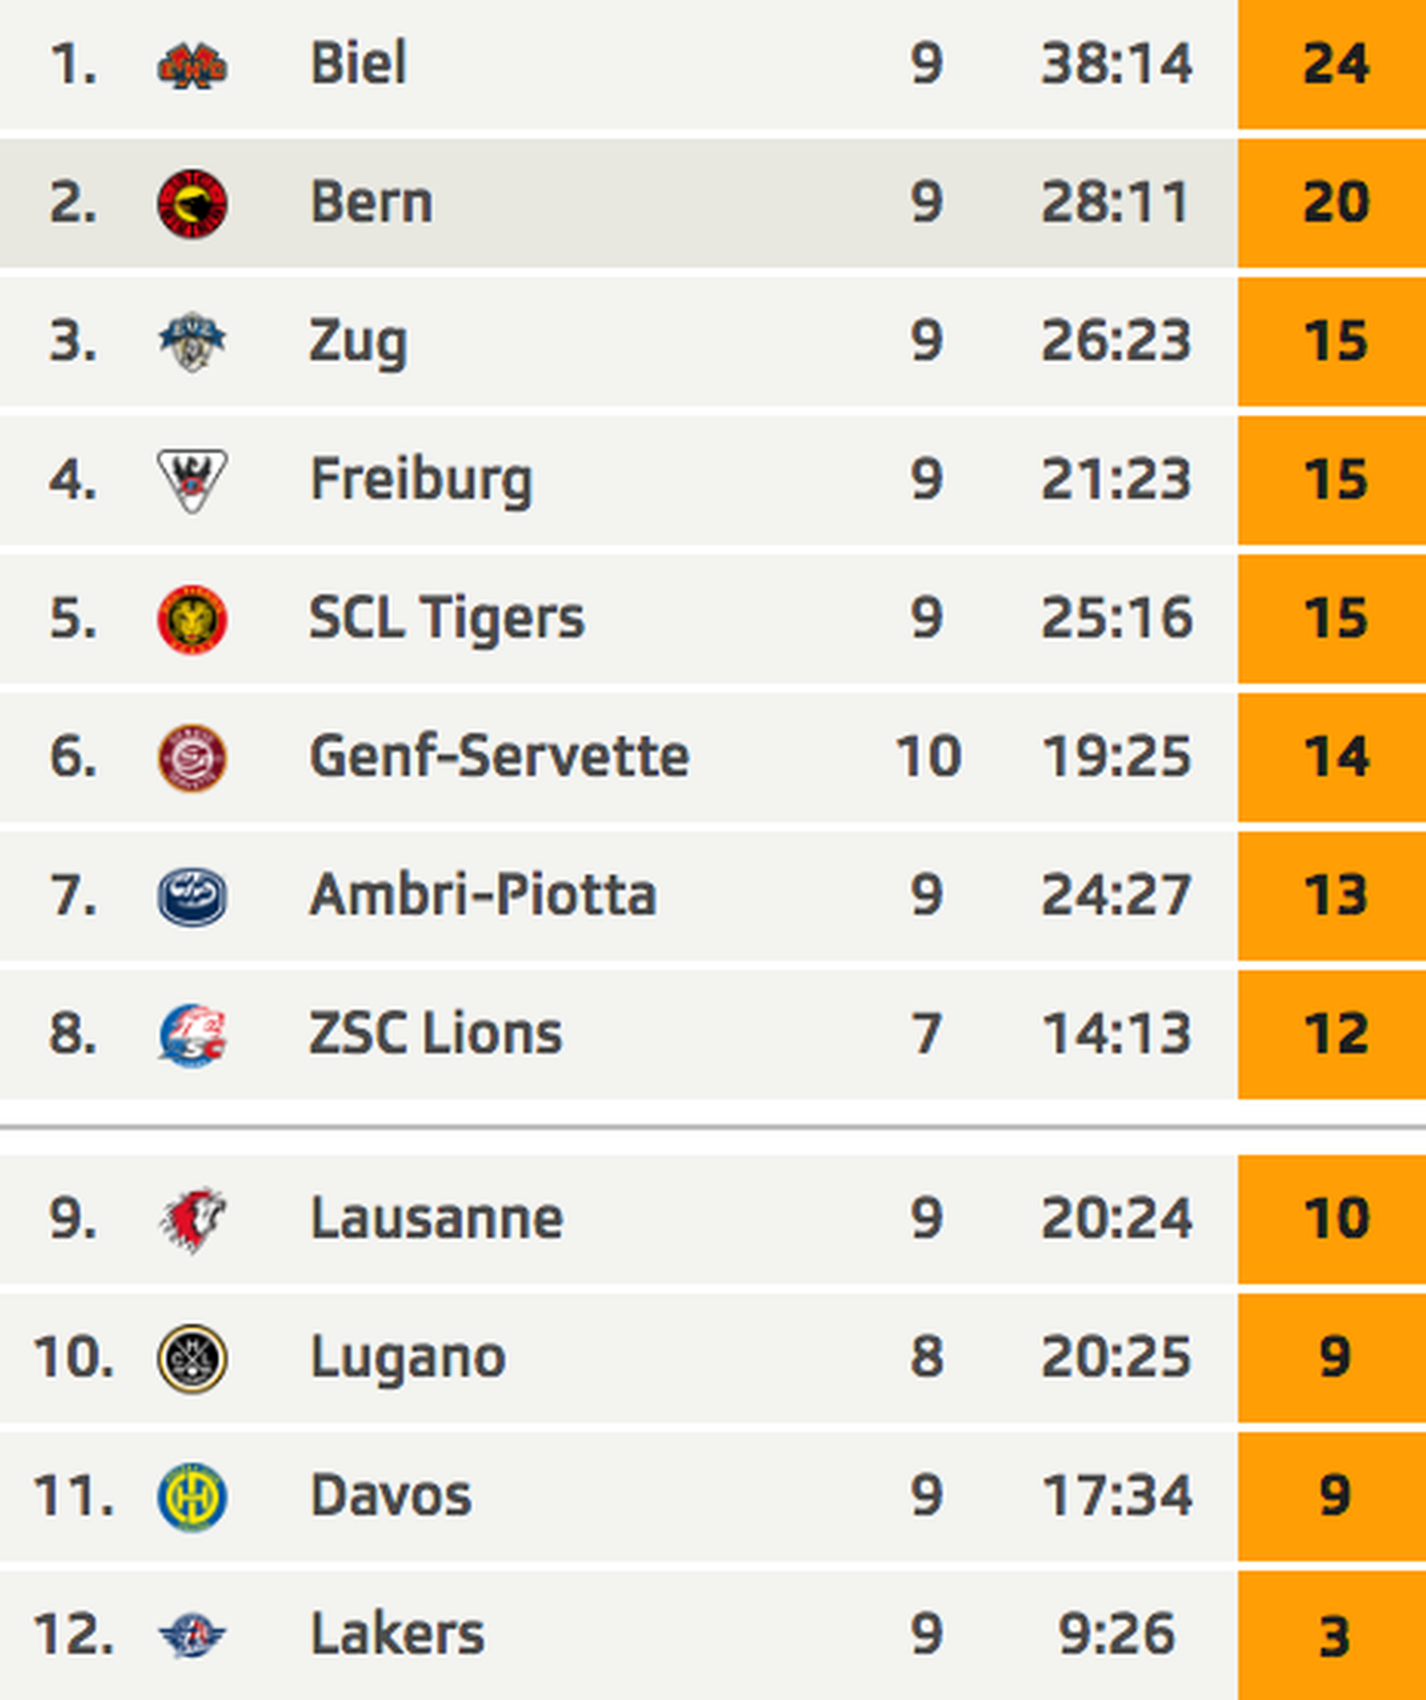This screenshot has width=1426, height=1700.
Task: Click the Davos team logo
Action: pos(192,1496)
